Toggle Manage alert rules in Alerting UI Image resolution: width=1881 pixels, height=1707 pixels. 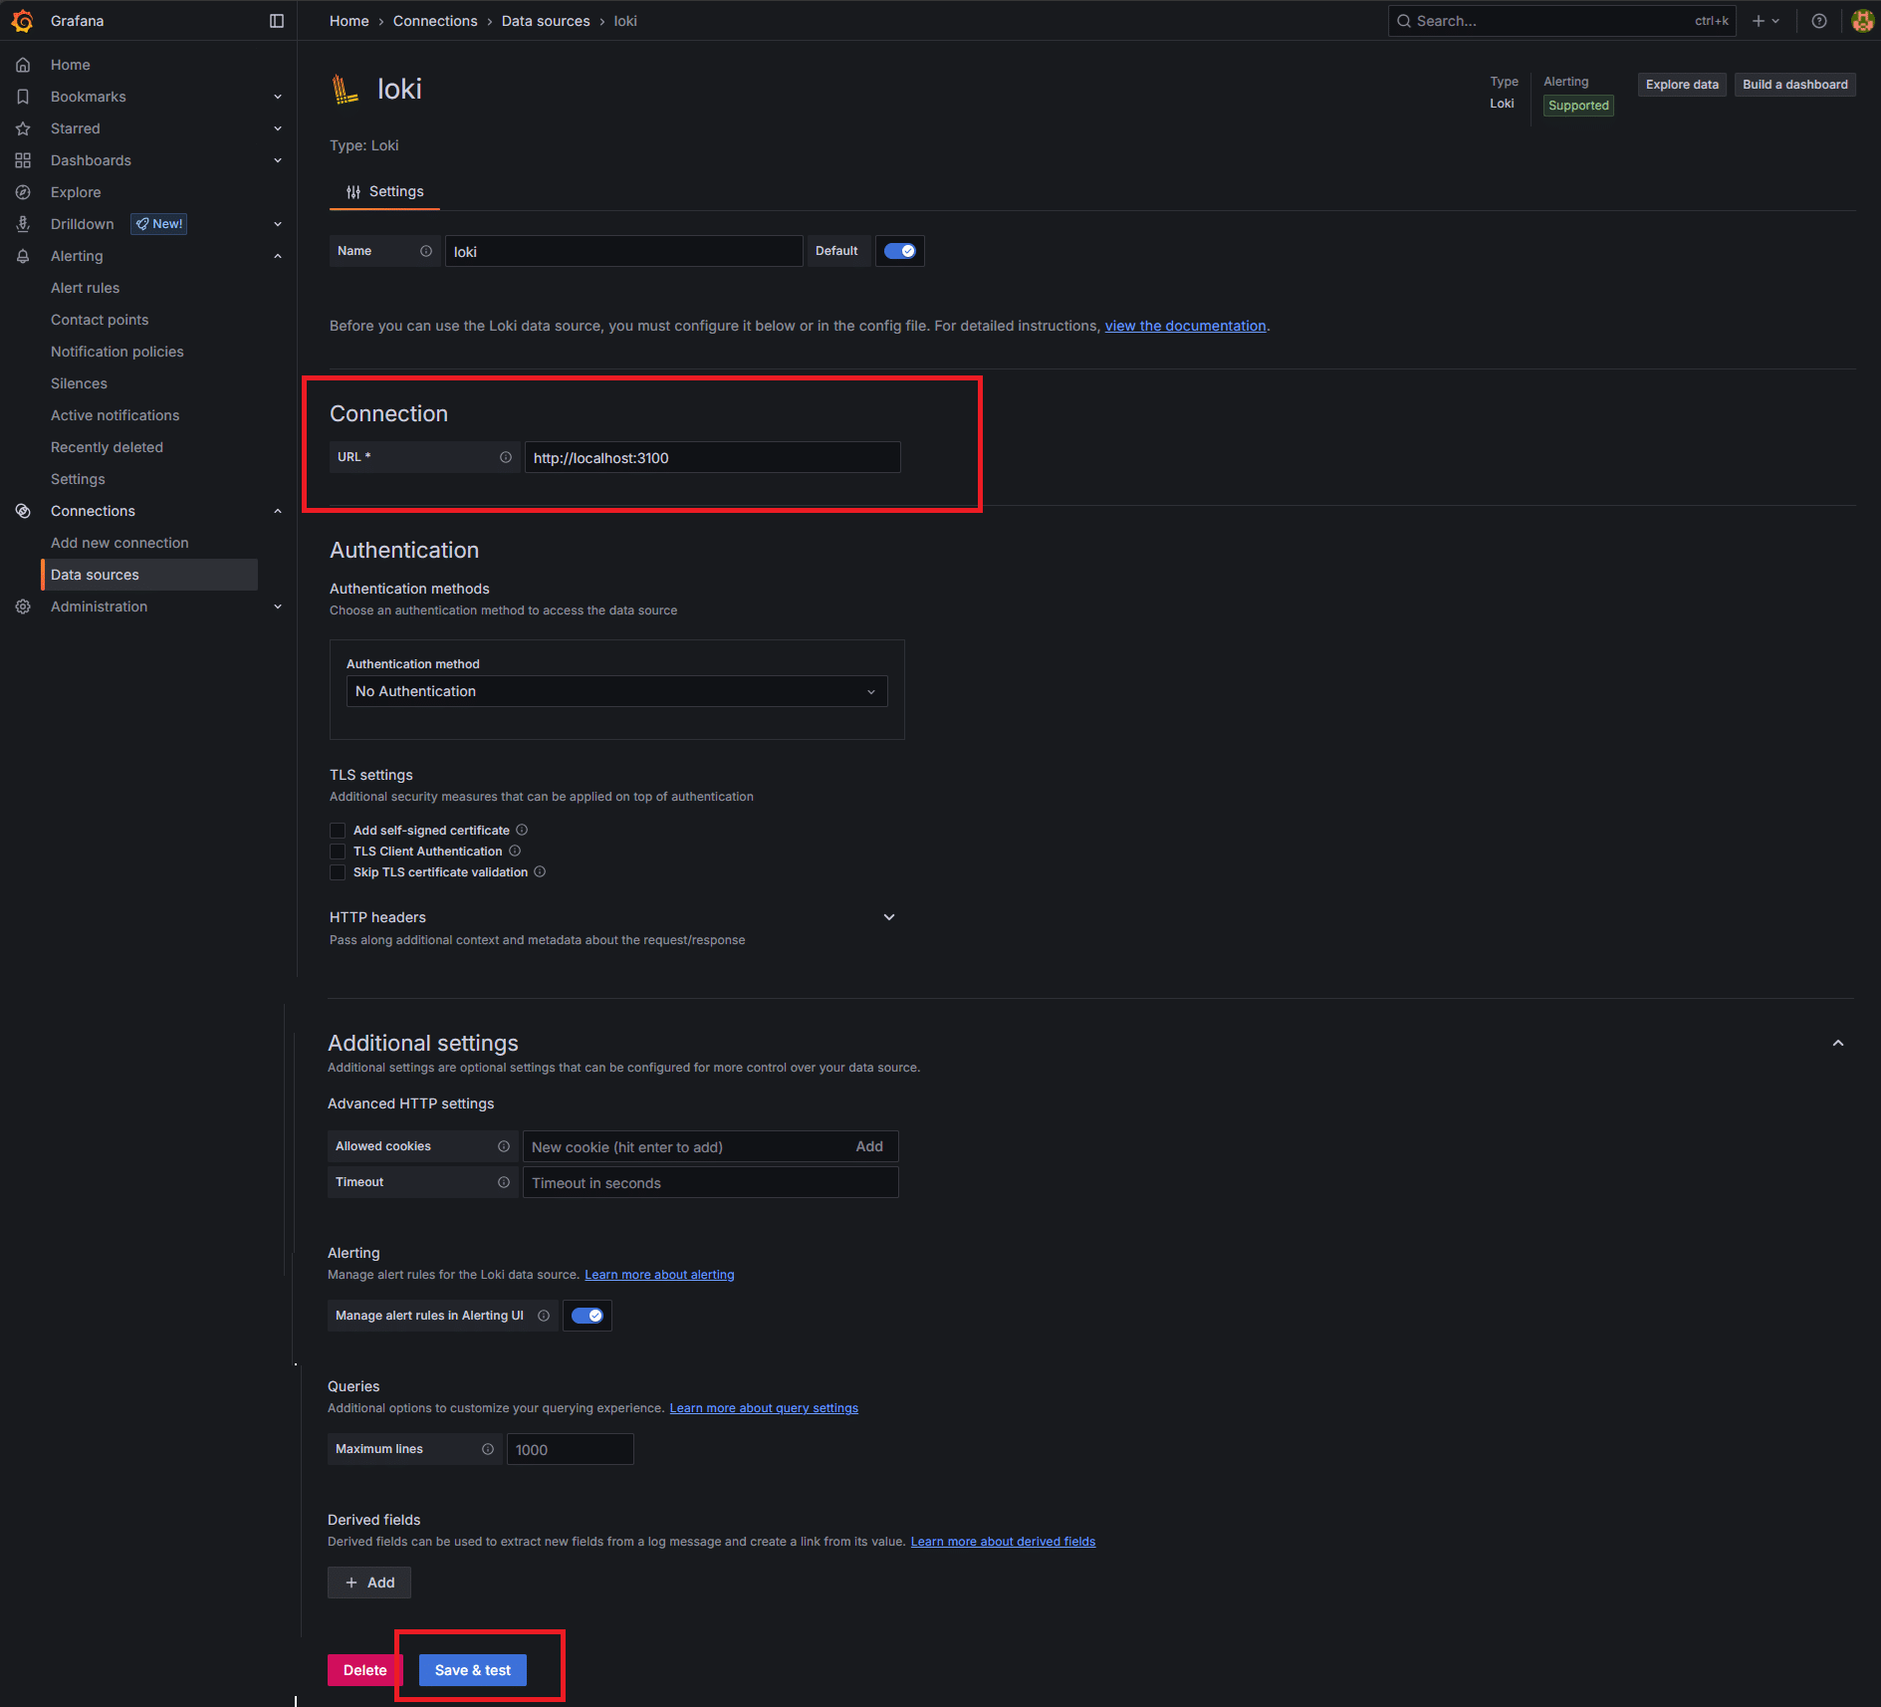588,1316
